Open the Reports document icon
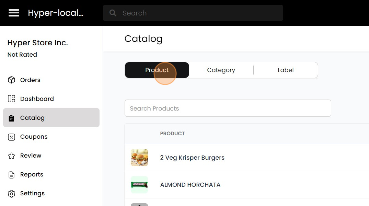 click(x=11, y=174)
